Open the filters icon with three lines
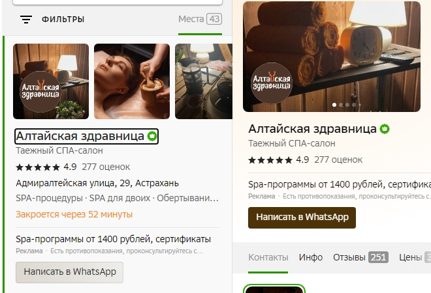The height and width of the screenshot is (293, 431). pyautogui.click(x=26, y=20)
